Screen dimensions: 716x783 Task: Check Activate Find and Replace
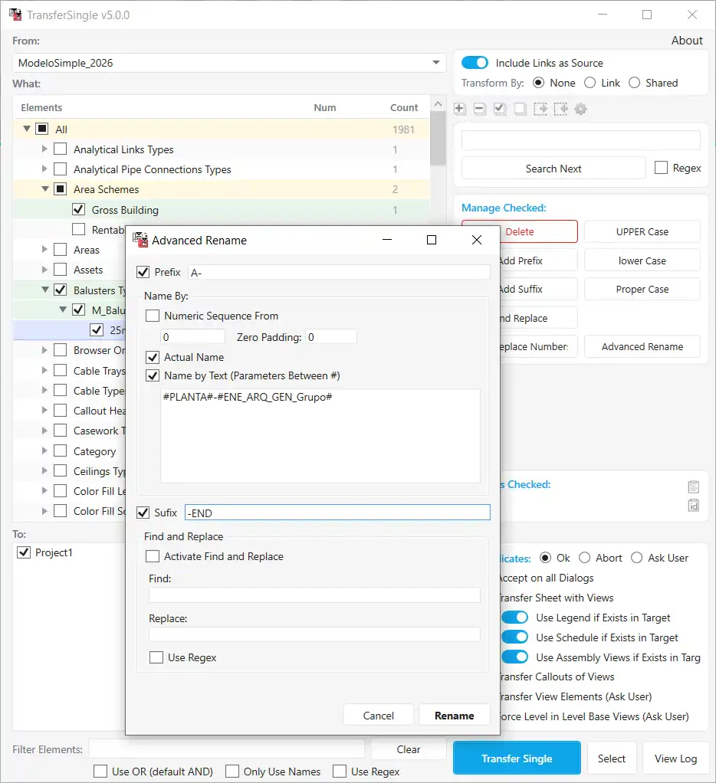pyautogui.click(x=153, y=556)
